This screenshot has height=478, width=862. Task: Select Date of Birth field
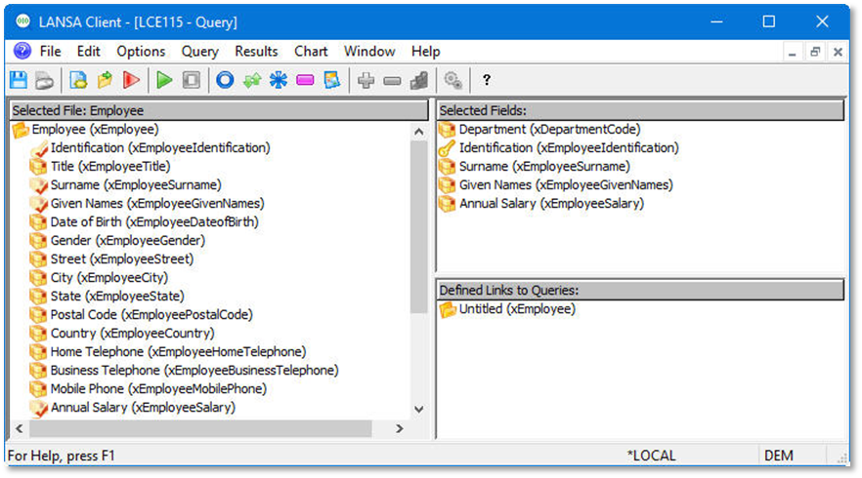click(144, 222)
